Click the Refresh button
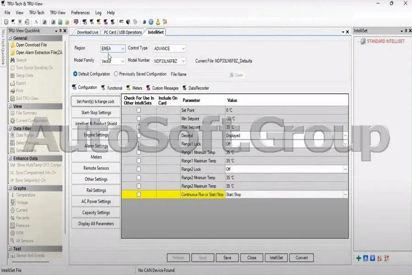The height and width of the screenshot is (275, 412). [178, 258]
